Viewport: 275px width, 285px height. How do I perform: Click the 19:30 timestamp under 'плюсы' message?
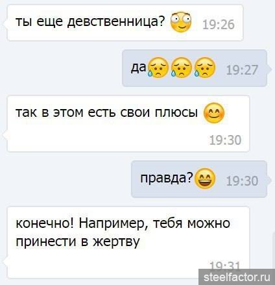click(x=225, y=140)
